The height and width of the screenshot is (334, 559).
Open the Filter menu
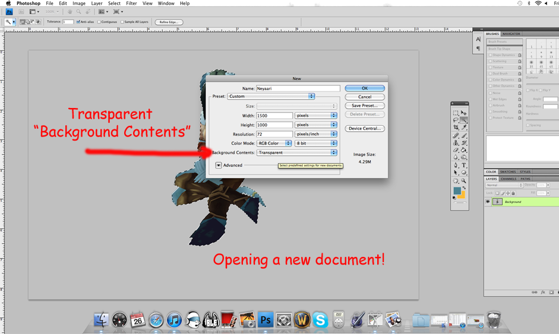click(x=131, y=4)
